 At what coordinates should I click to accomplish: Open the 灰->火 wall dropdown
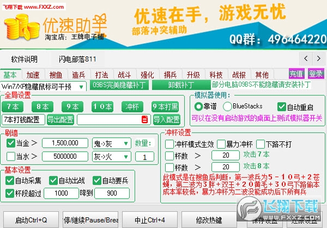[112, 157]
